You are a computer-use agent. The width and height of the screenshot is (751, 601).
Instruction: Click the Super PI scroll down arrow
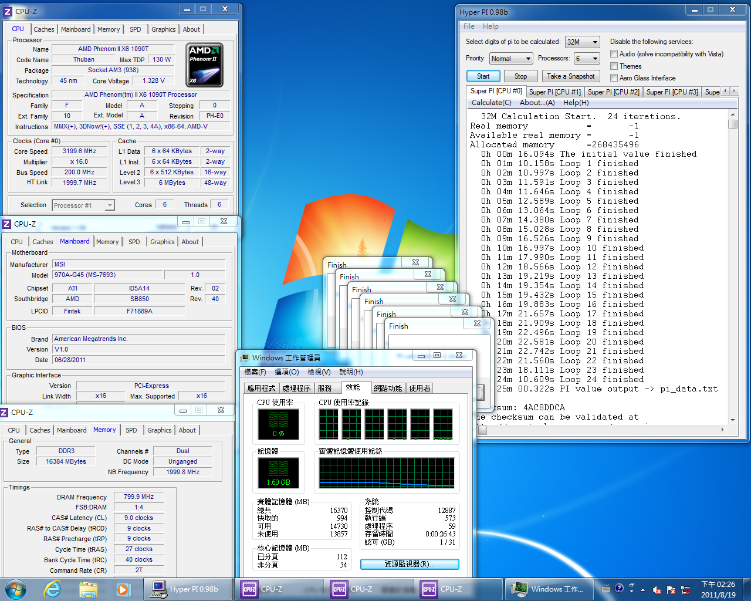coord(733,420)
